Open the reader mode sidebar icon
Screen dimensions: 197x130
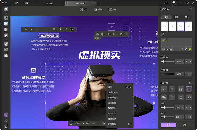pos(6,9)
